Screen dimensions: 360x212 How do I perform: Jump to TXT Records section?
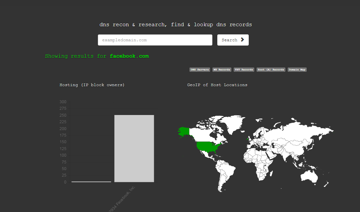pyautogui.click(x=244, y=70)
